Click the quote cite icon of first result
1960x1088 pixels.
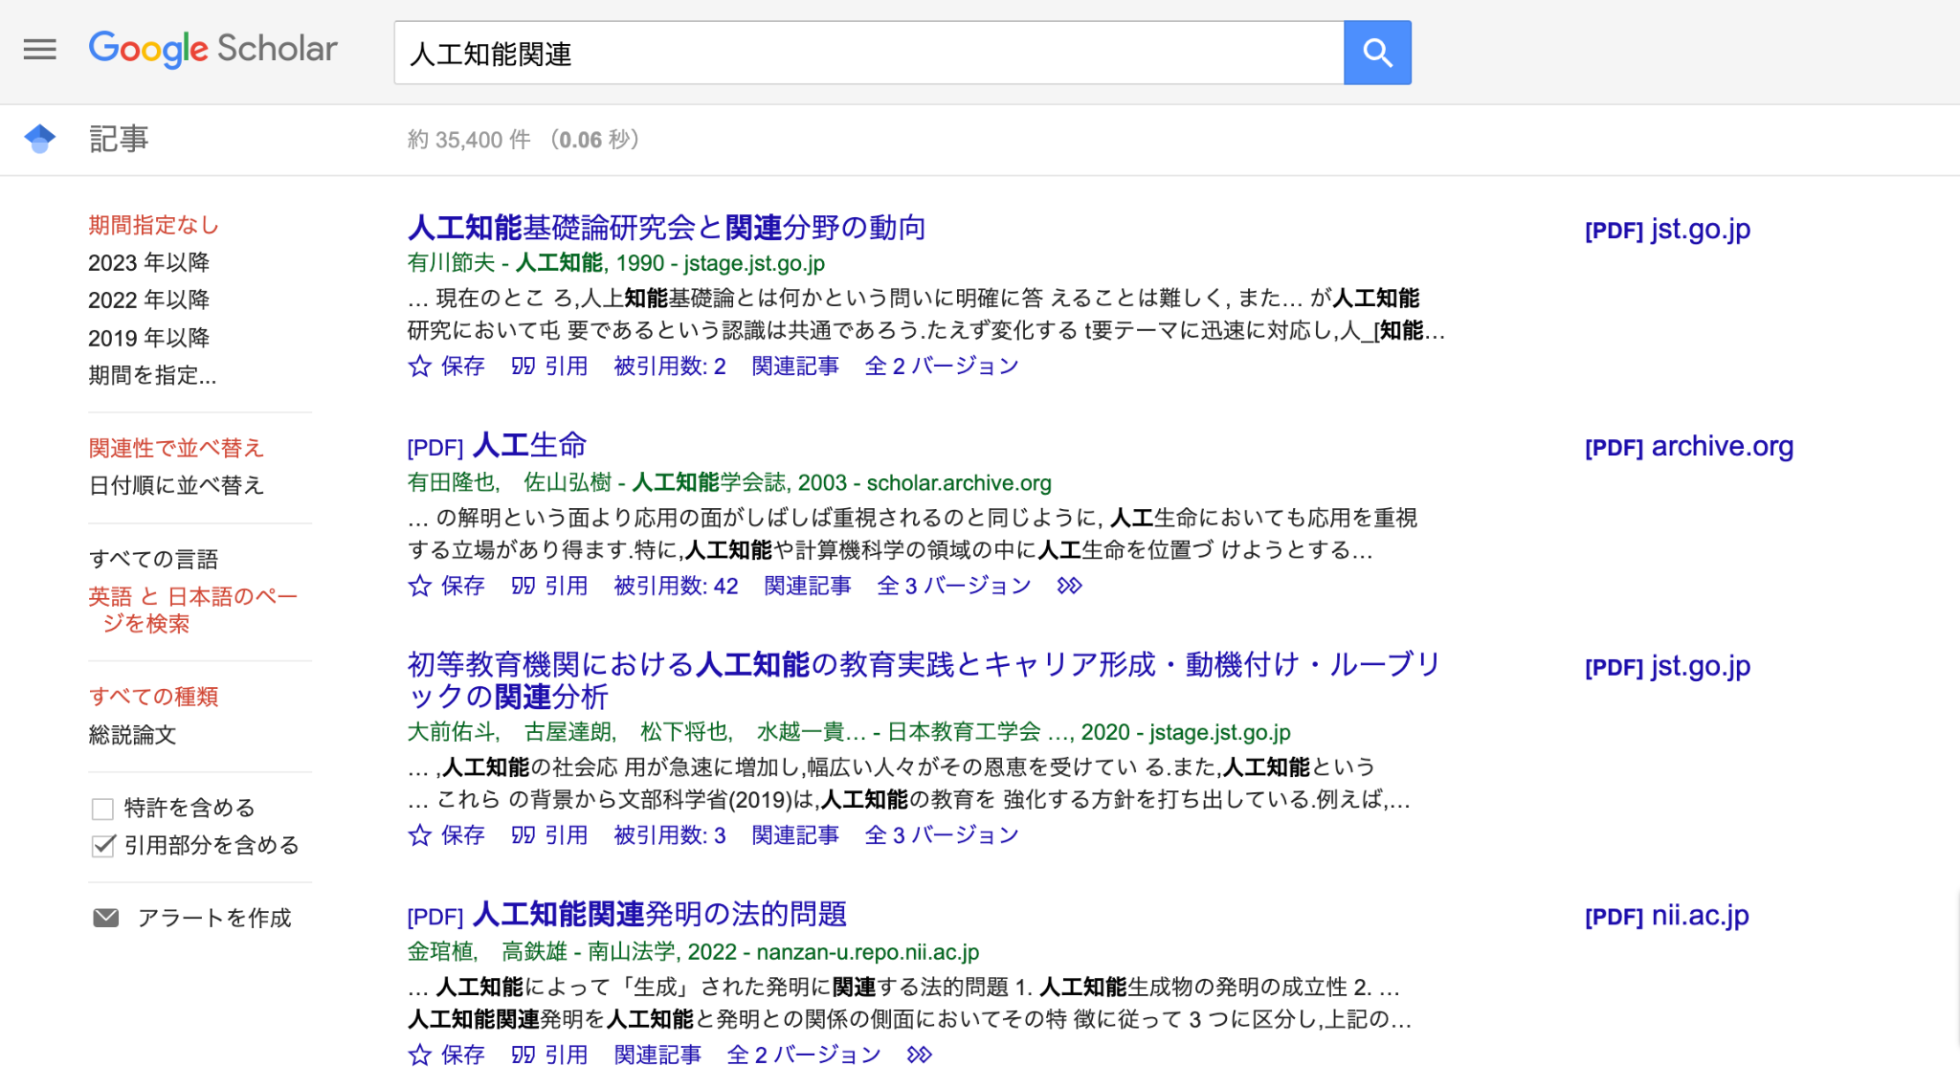[x=523, y=366]
